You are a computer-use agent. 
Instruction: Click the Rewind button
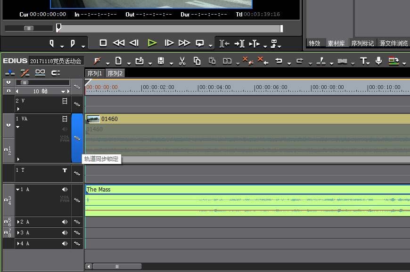click(119, 43)
